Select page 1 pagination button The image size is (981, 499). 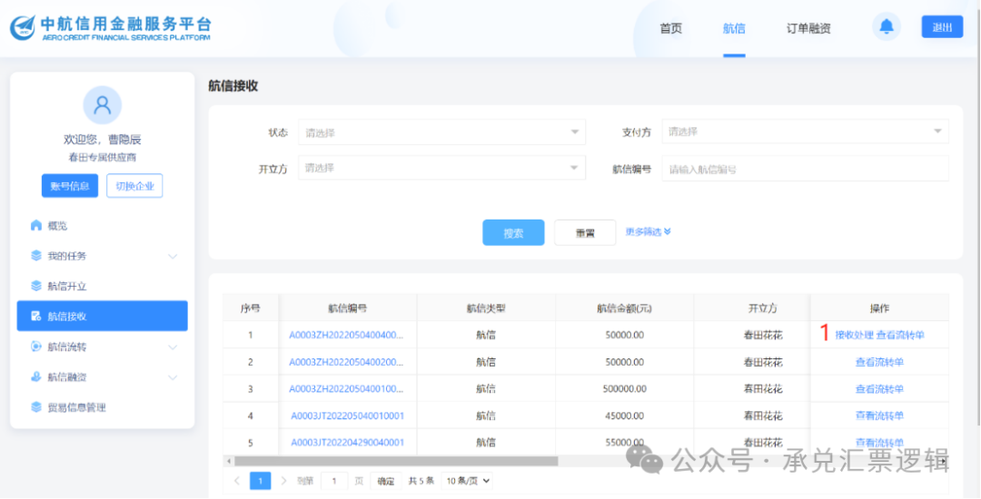[x=261, y=481]
